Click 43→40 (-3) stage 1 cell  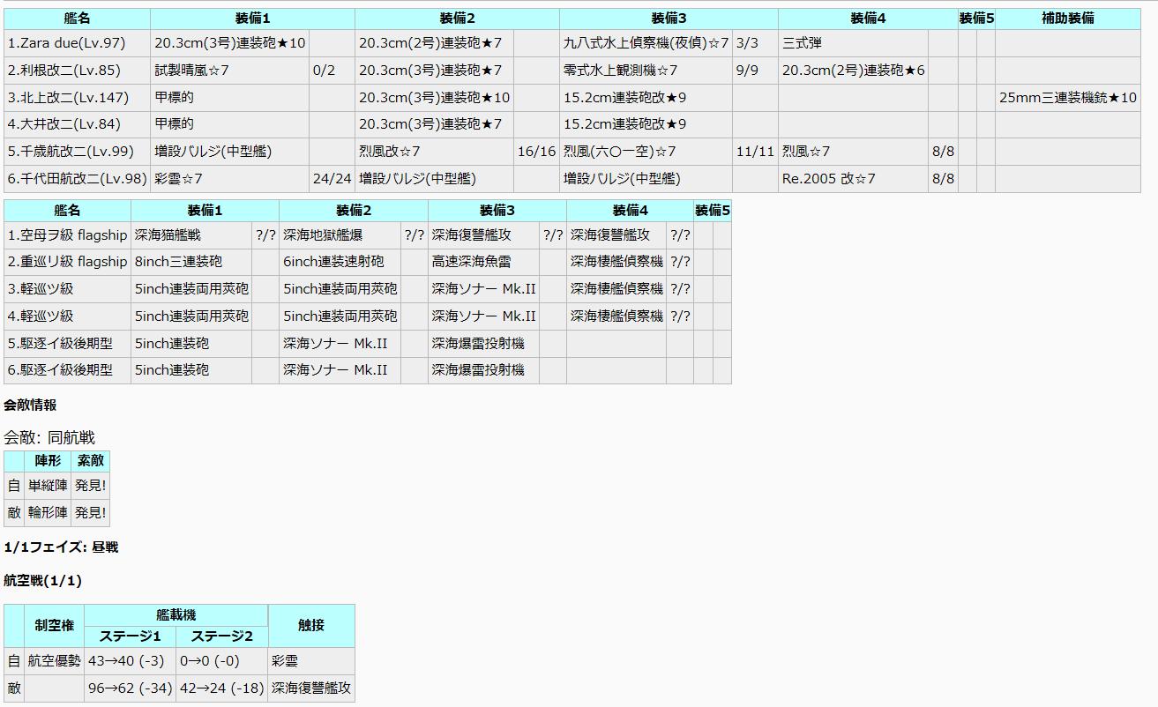tap(131, 661)
